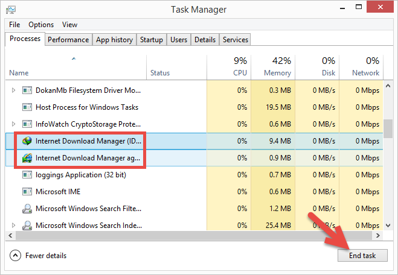The width and height of the screenshot is (398, 275).
Task: Click the Host Process for Windows Tasks icon
Action: (x=27, y=107)
